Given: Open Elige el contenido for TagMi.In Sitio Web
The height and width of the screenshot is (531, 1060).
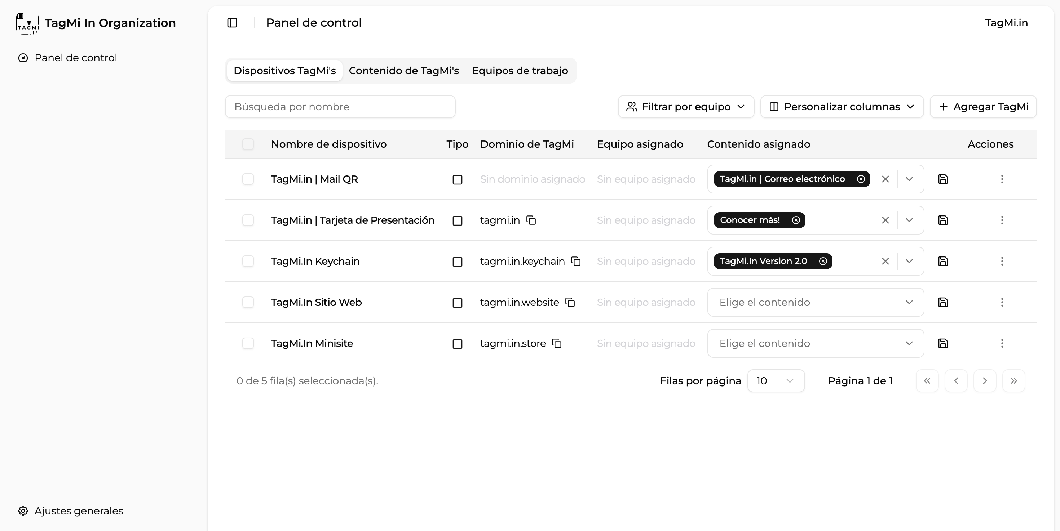Looking at the screenshot, I should tap(815, 302).
